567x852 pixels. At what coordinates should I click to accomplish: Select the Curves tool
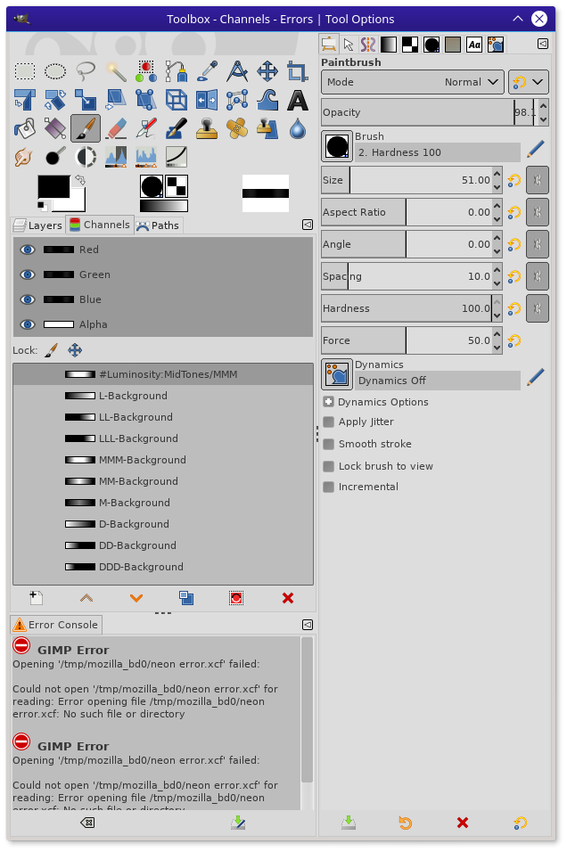coord(177,158)
